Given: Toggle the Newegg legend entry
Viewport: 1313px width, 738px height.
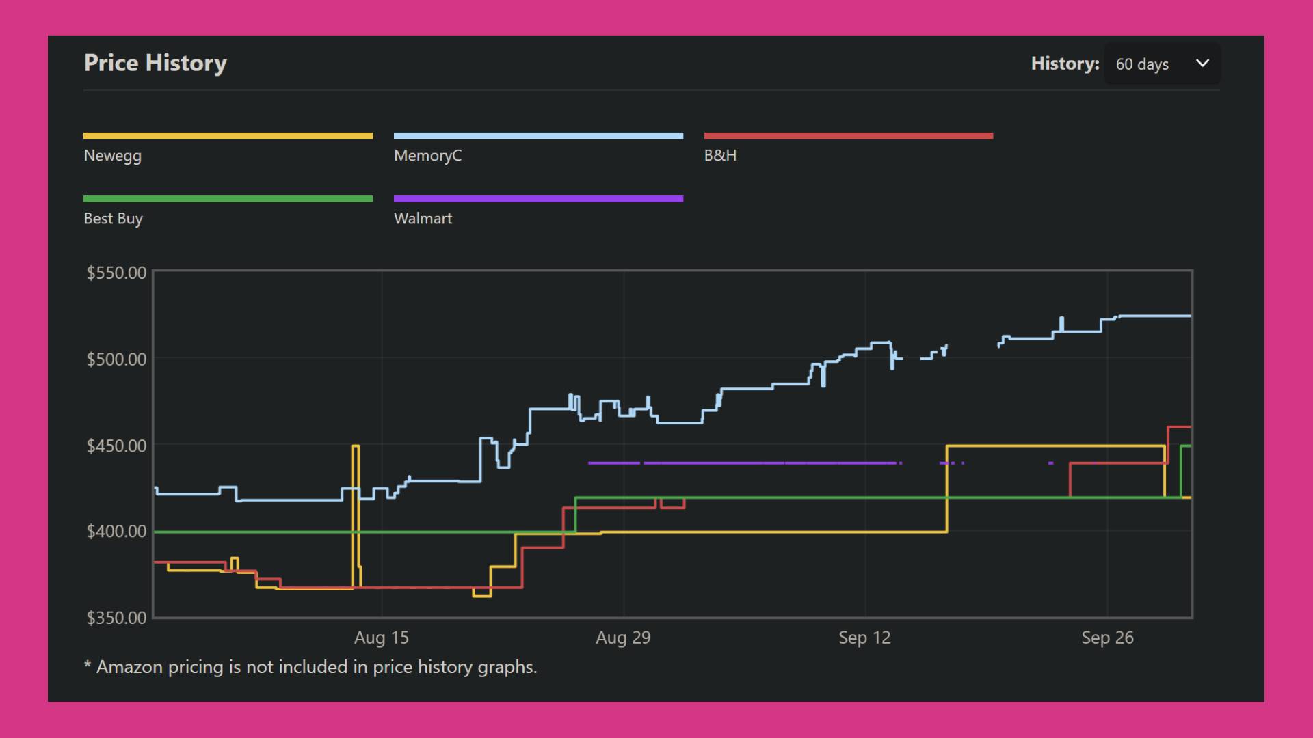Looking at the screenshot, I should 228,148.
